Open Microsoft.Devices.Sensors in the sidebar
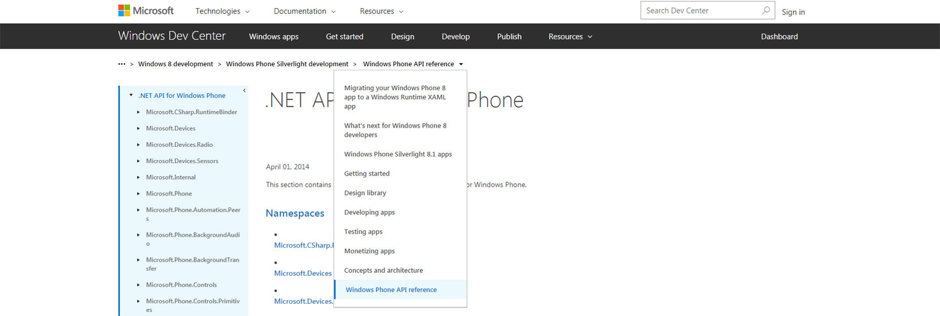Screen dimensions: 940x316 tap(182, 161)
